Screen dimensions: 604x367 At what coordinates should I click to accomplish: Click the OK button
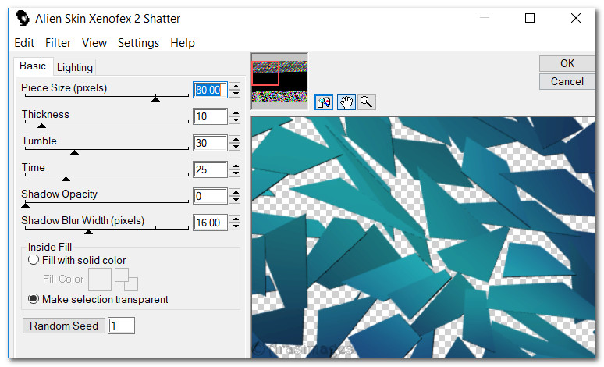click(x=567, y=63)
